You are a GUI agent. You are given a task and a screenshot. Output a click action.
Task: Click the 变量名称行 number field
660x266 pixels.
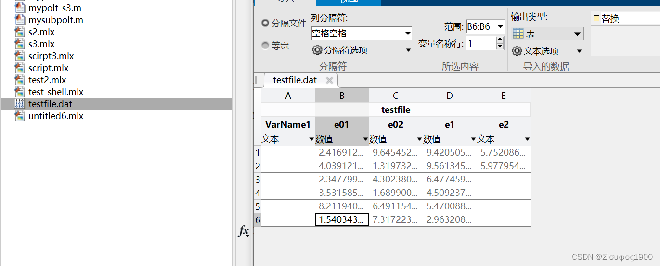481,43
